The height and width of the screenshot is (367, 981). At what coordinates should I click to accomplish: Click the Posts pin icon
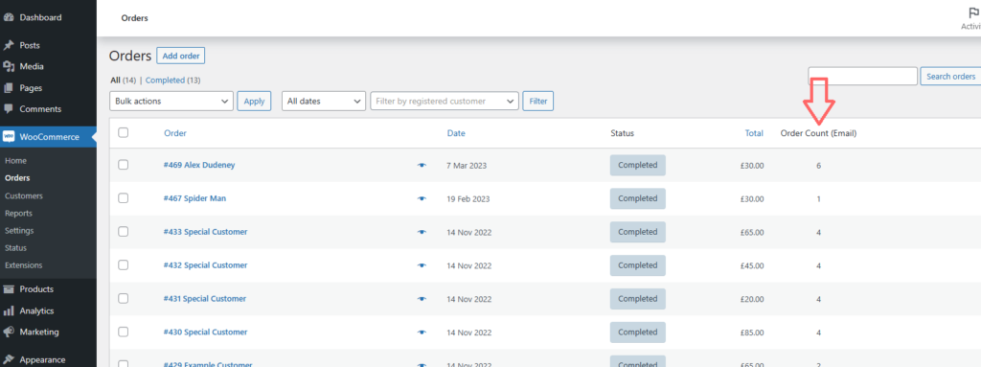pyautogui.click(x=9, y=46)
